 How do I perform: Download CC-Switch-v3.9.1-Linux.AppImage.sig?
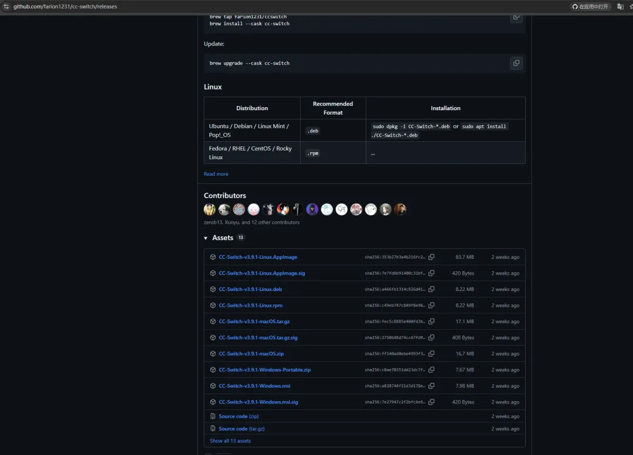[x=262, y=273]
